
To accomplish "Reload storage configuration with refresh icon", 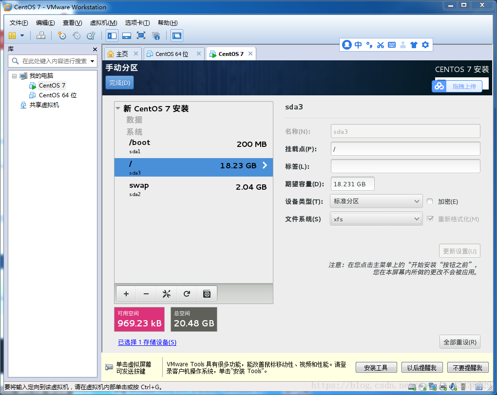I will (187, 294).
